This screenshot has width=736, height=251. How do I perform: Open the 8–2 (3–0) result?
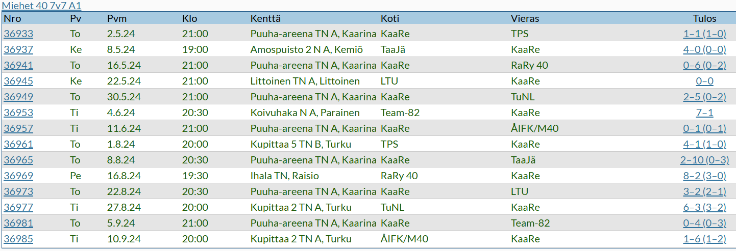tap(704, 176)
